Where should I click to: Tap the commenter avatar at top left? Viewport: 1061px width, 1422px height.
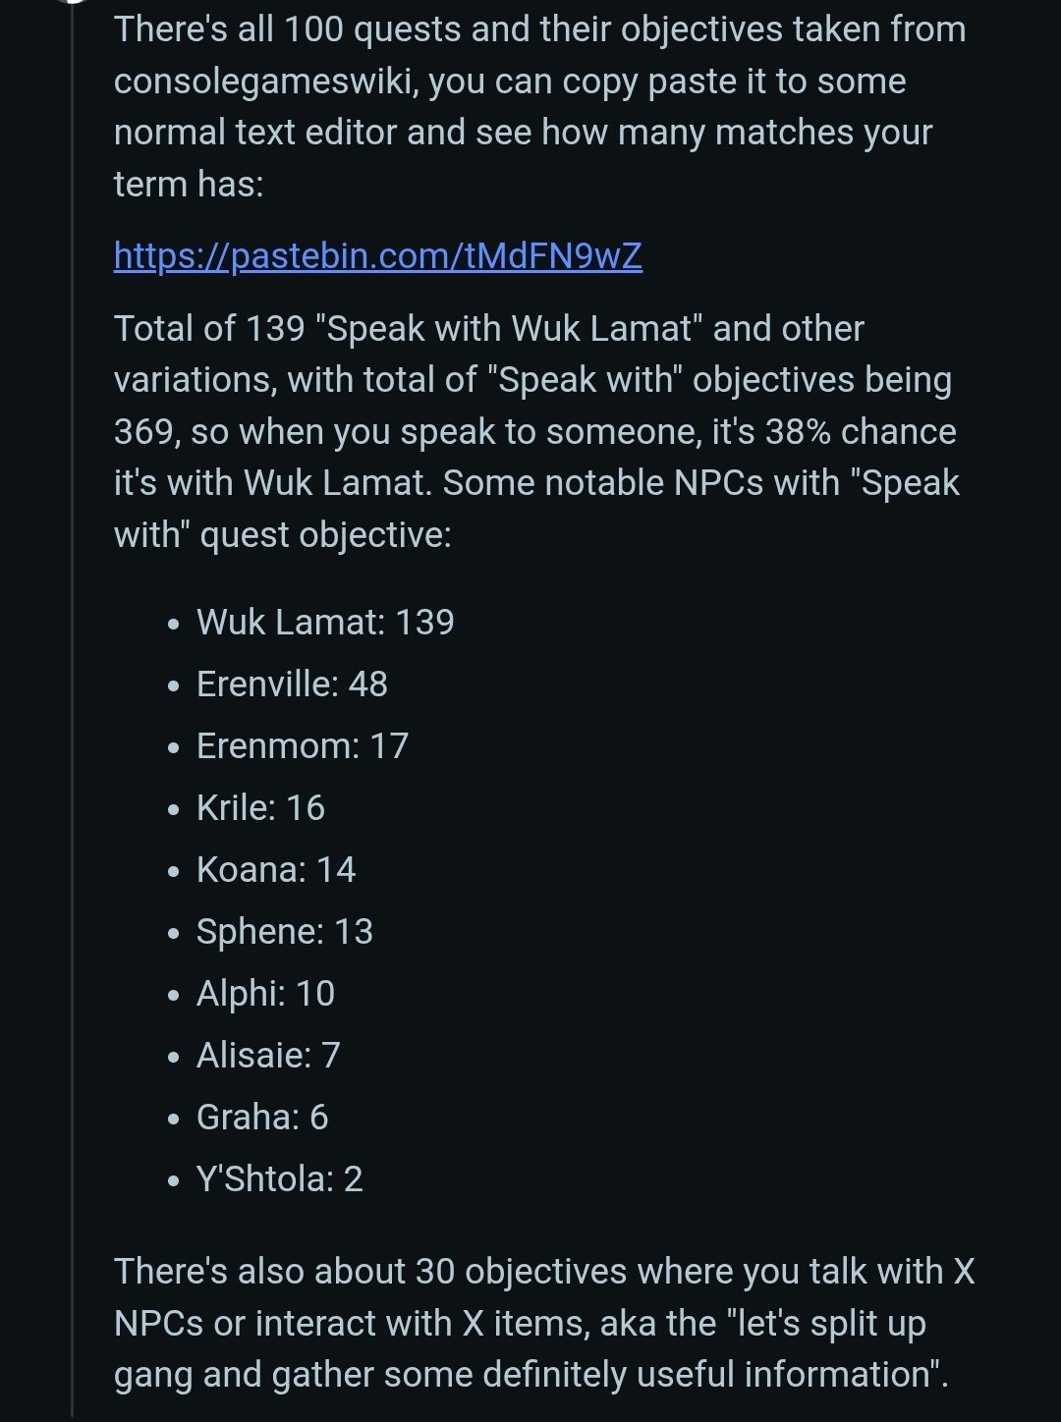pyautogui.click(x=73, y=2)
